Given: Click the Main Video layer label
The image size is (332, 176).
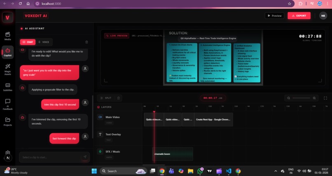Looking at the screenshot, I should point(112,117).
